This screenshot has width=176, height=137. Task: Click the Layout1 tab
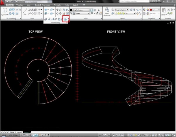pos(19,132)
